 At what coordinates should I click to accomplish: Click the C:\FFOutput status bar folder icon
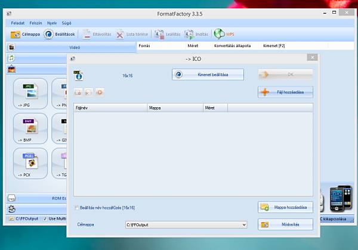coord(11,219)
